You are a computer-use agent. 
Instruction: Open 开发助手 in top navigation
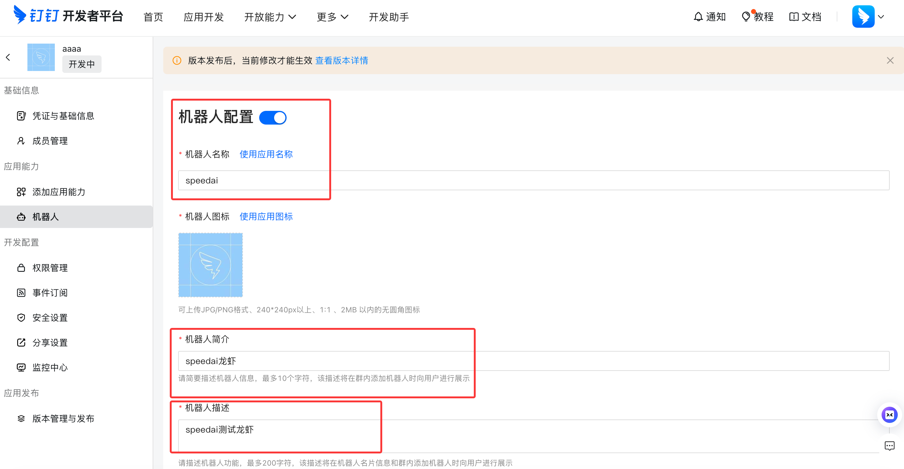click(388, 17)
